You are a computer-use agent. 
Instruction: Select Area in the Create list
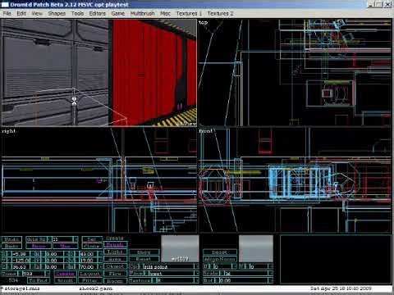[115, 259]
